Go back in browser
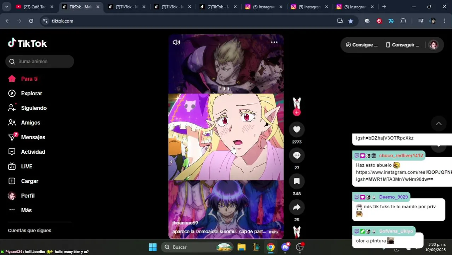This screenshot has height=255, width=452. (7, 21)
